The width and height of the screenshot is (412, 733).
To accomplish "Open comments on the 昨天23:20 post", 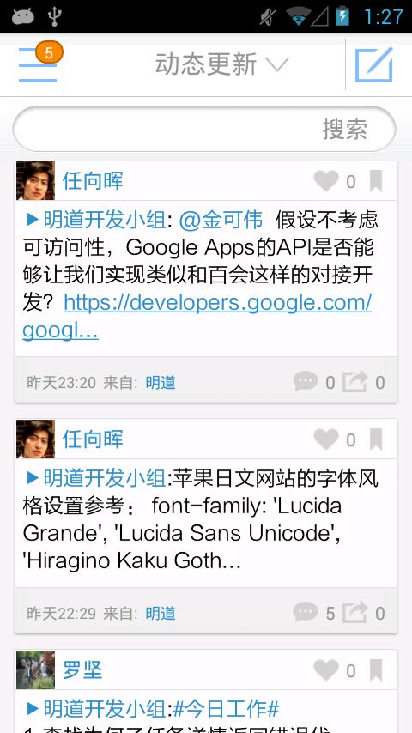I will 306,381.
